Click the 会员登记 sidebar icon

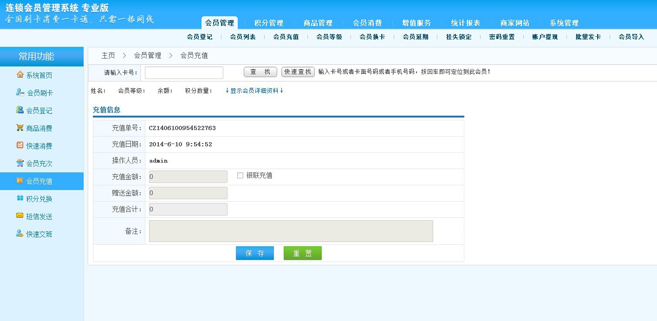[x=20, y=110]
